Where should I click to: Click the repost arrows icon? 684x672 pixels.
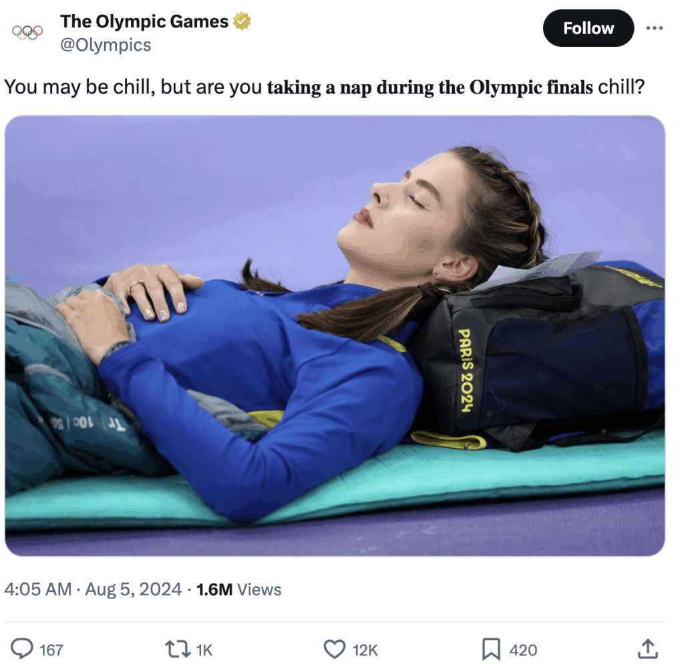coord(178,649)
